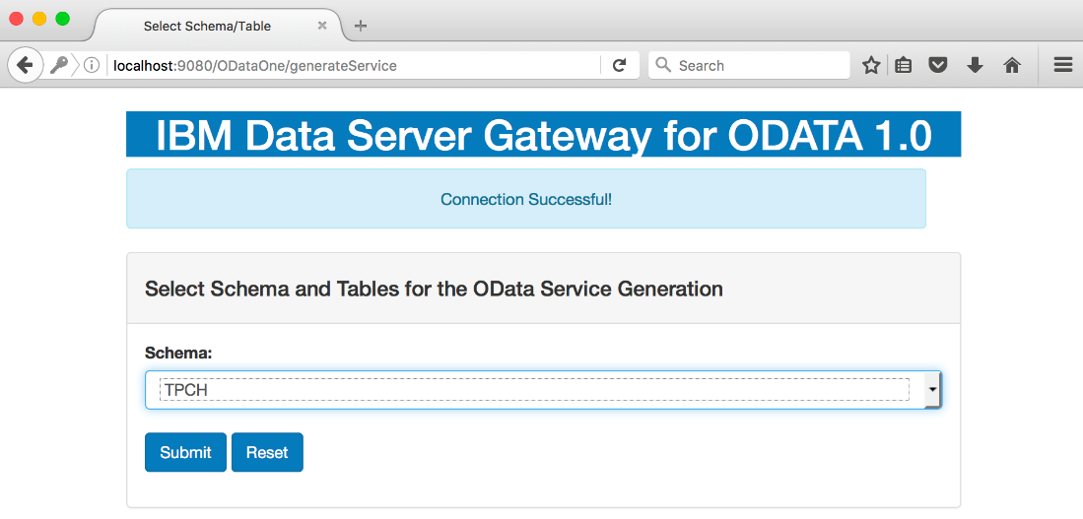Bookmark this page with the star icon
The image size is (1083, 519).
[871, 66]
